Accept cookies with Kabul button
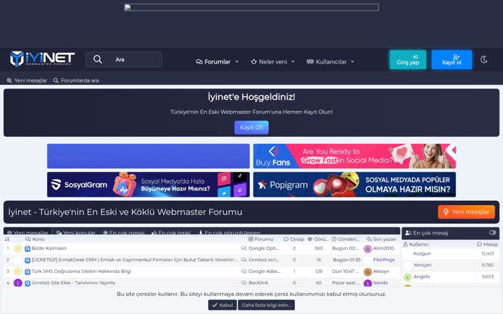This screenshot has width=503, height=314. [222, 305]
